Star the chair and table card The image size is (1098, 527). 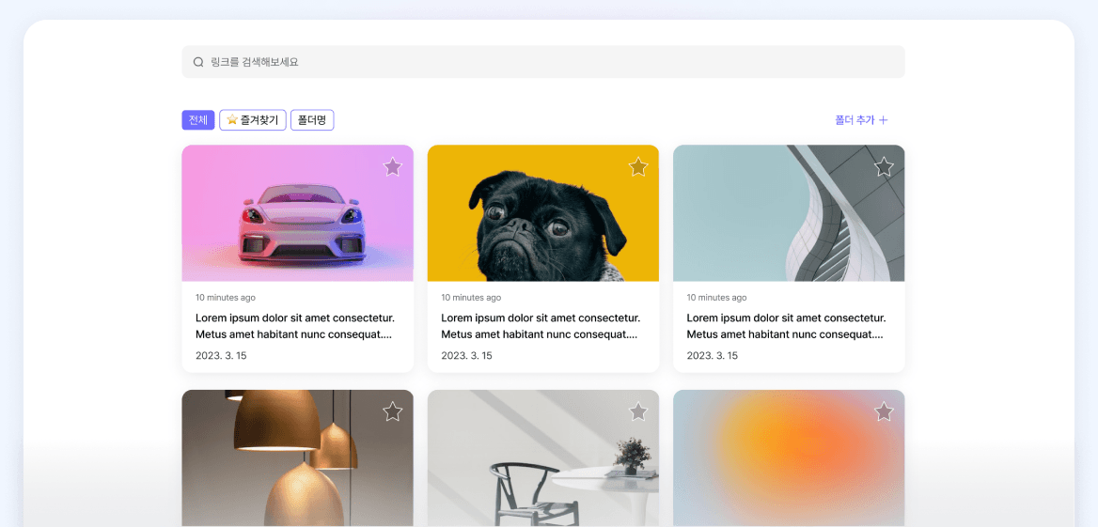(x=638, y=411)
